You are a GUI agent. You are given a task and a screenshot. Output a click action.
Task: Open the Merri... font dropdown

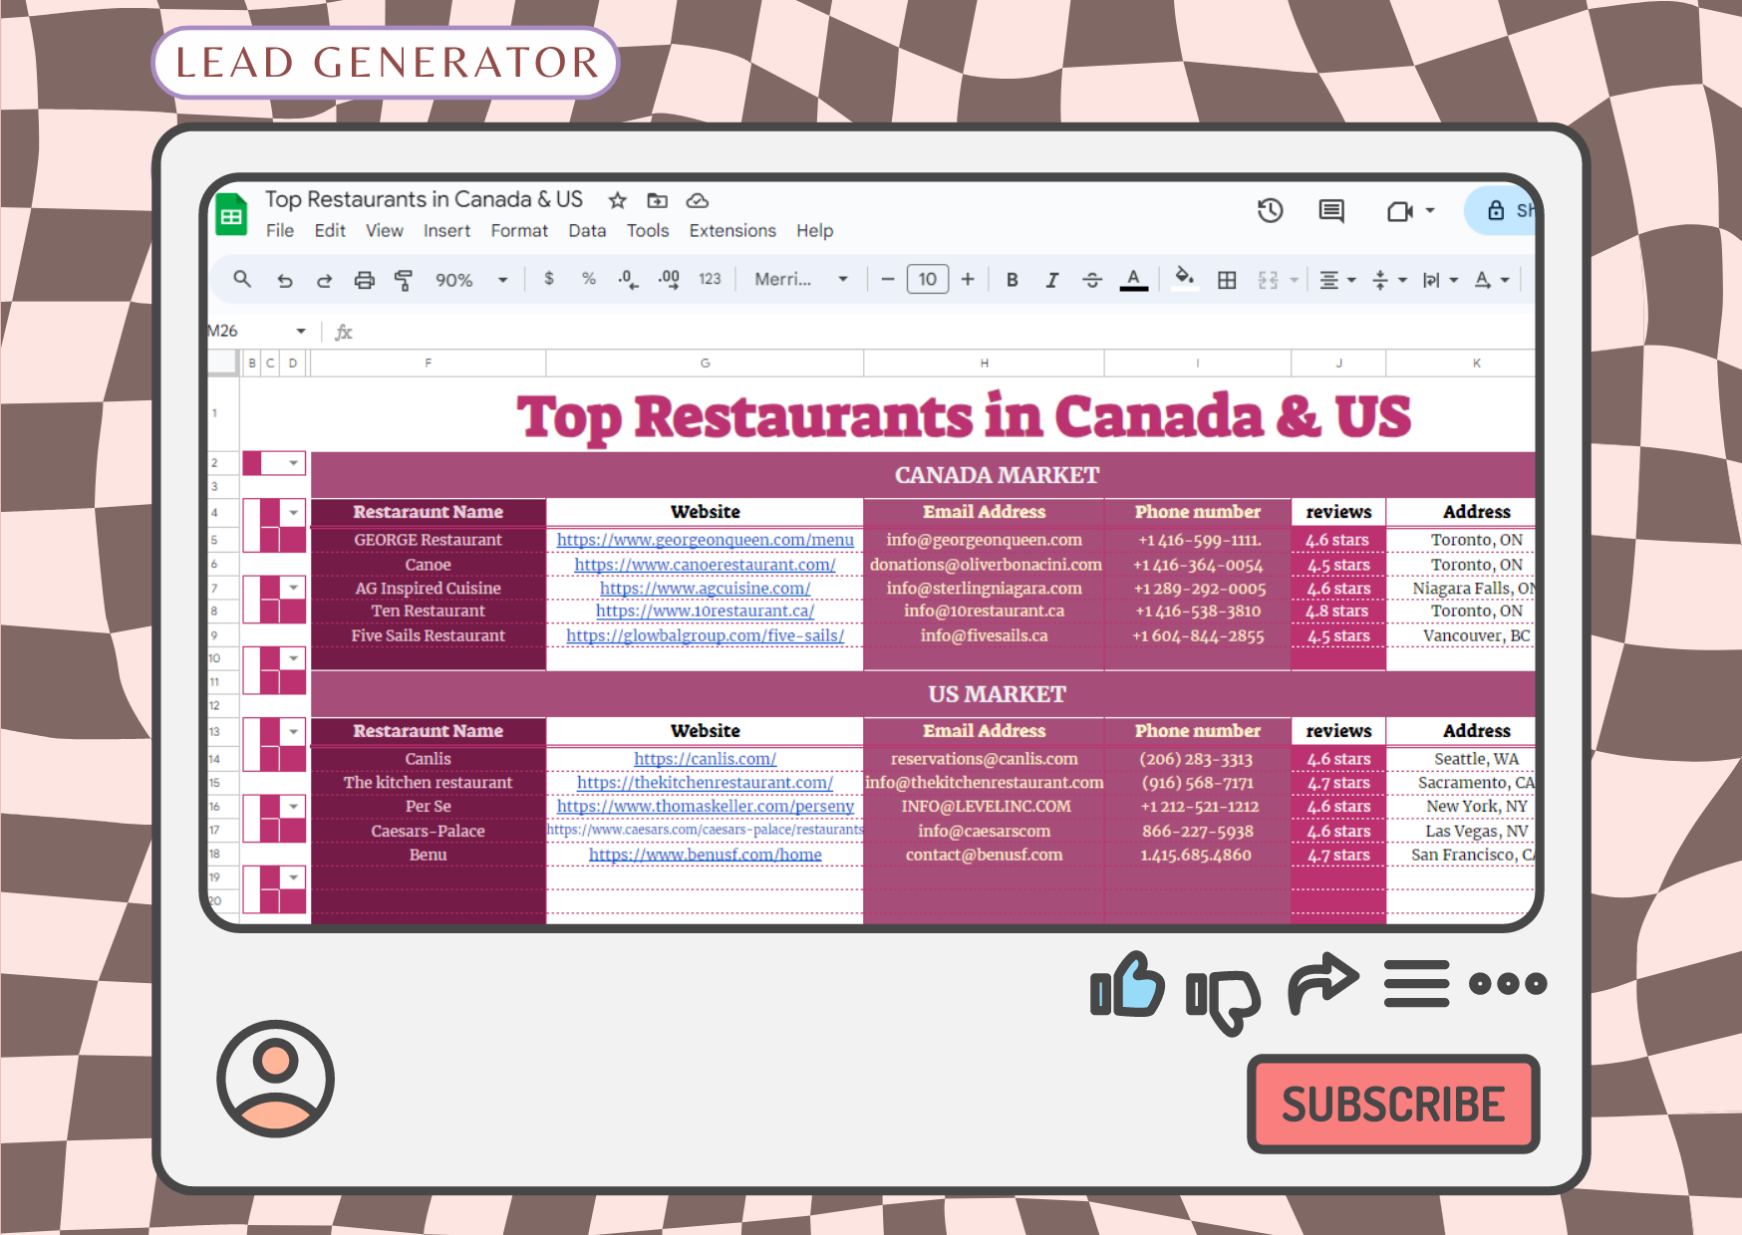coord(801,279)
